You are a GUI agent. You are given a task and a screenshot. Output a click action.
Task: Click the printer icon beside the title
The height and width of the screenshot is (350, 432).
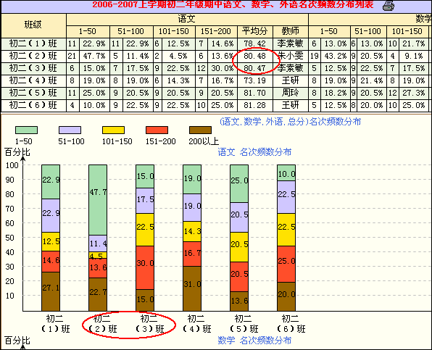pos(389,6)
